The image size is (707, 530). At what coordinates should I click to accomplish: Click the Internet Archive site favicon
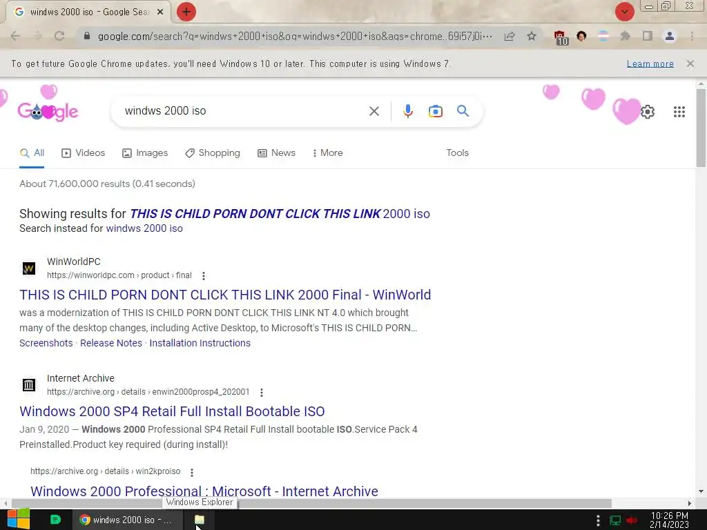point(29,385)
